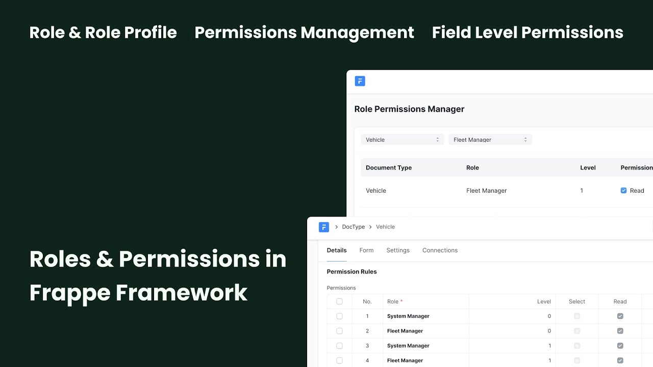Click the Permission Rules section heading
This screenshot has width=653, height=367.
pyautogui.click(x=351, y=272)
